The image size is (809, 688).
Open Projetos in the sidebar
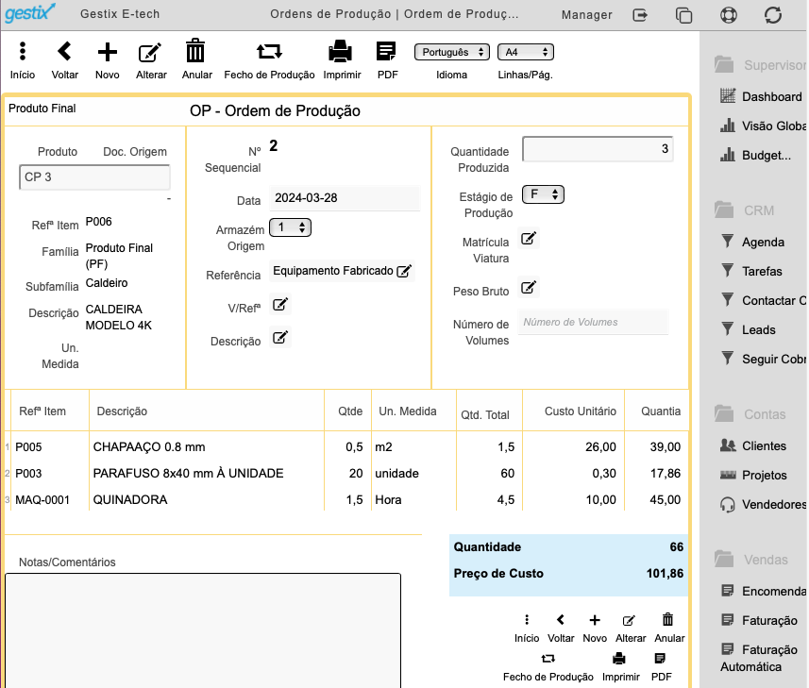coord(754,476)
